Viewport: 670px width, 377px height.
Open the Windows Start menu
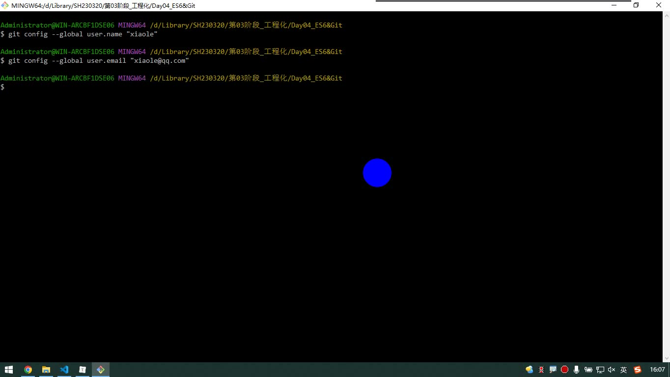(9, 370)
